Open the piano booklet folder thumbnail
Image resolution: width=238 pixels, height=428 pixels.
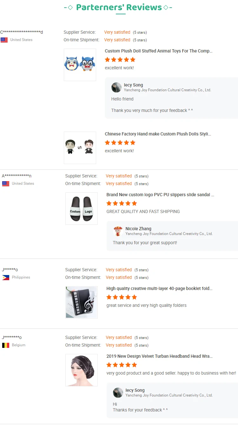[82, 302]
